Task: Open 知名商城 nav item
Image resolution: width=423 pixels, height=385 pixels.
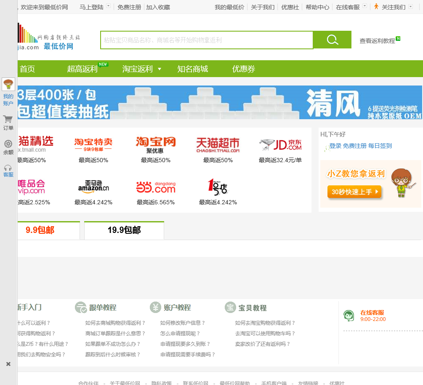Action: [193, 69]
